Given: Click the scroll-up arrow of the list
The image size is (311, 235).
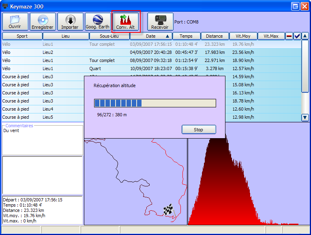Looking at the screenshot, I should point(305,36).
